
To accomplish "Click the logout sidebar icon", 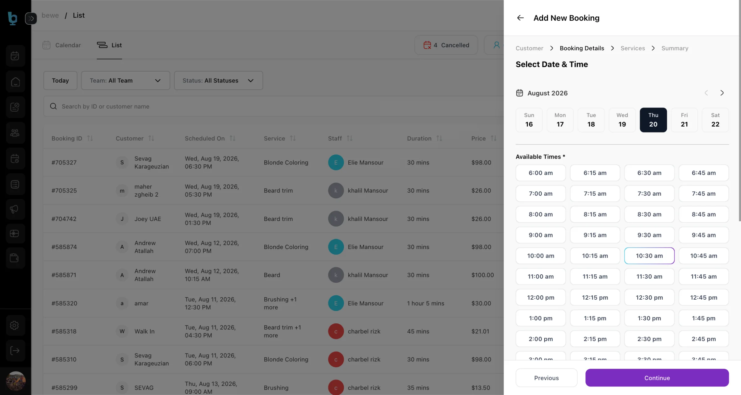I will tap(15, 351).
